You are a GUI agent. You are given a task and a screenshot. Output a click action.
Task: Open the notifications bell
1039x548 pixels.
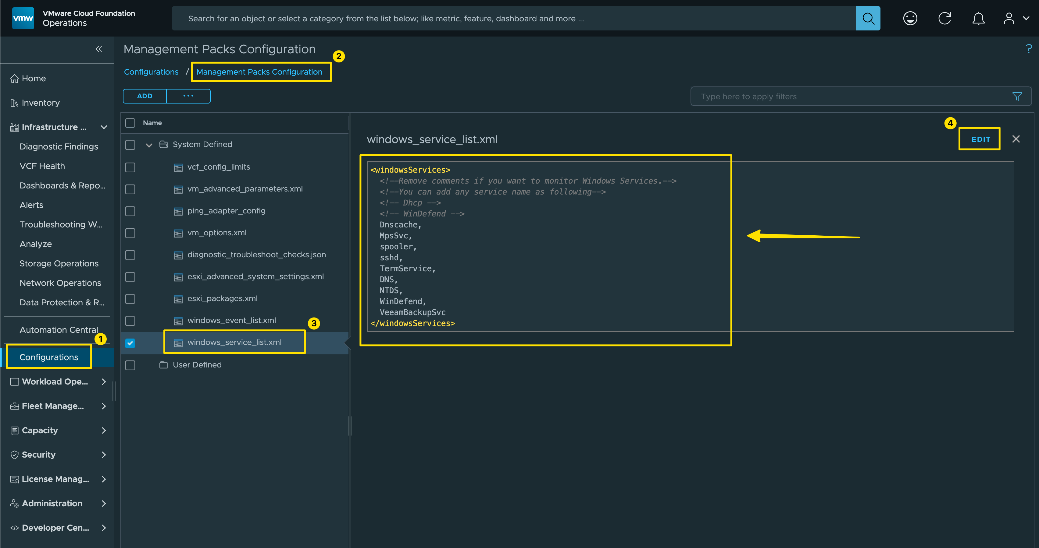[x=978, y=19]
